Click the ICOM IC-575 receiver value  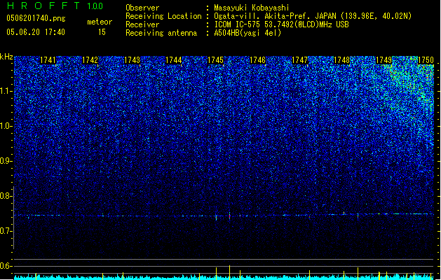(281, 24)
